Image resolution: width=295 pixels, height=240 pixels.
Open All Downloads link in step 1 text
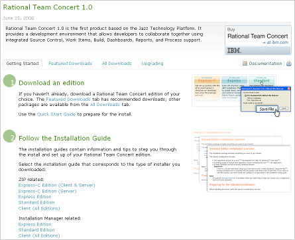105,105
